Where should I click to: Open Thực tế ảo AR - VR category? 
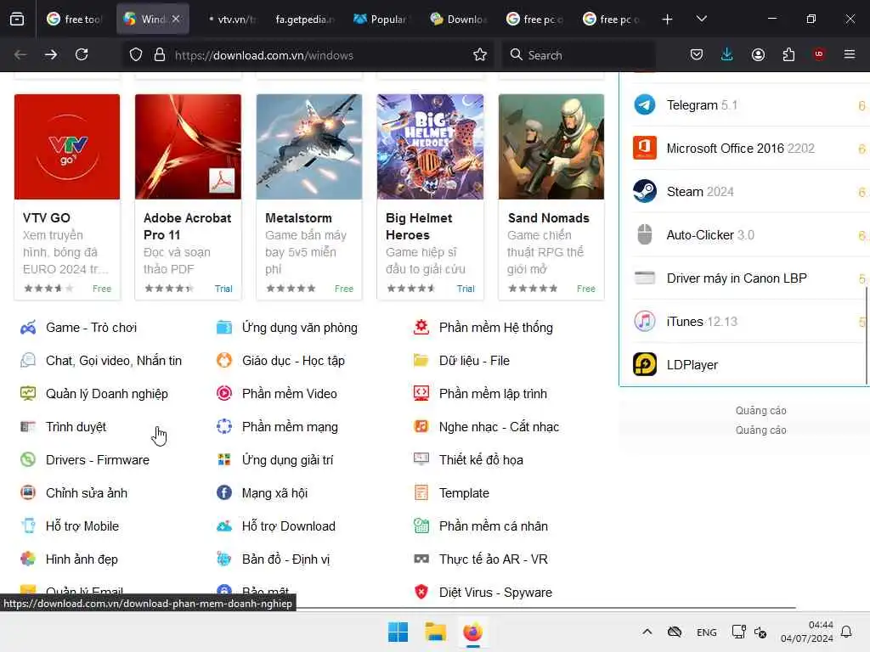(x=494, y=559)
